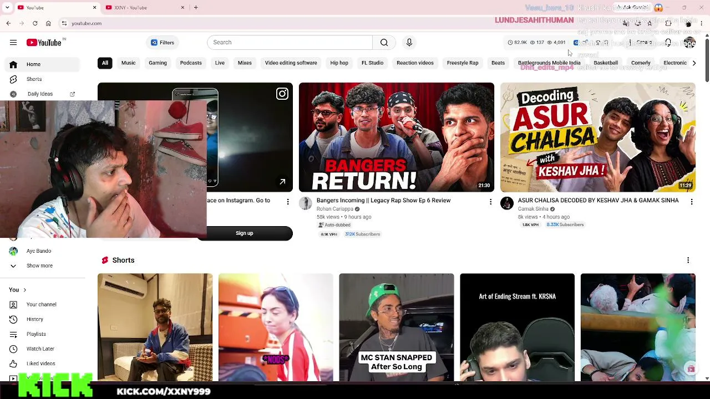
Task: Expand the You section
Action: [x=17, y=290]
